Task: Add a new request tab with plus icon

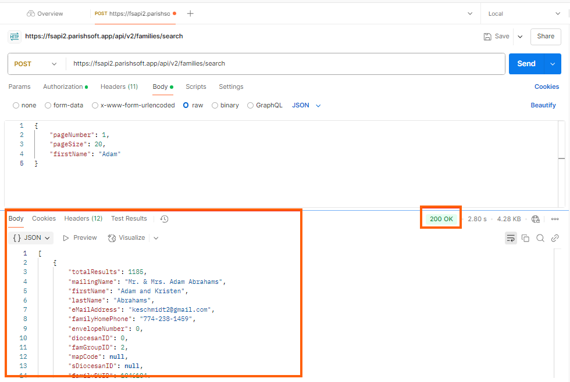Action: coord(190,14)
